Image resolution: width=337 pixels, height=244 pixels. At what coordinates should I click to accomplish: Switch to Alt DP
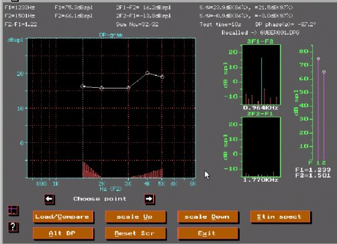(63, 233)
